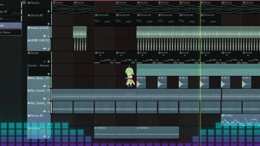This screenshot has height=146, width=260.
Task: Open the FL Keys clip menu icon
Action: pyautogui.click(x=223, y=115)
